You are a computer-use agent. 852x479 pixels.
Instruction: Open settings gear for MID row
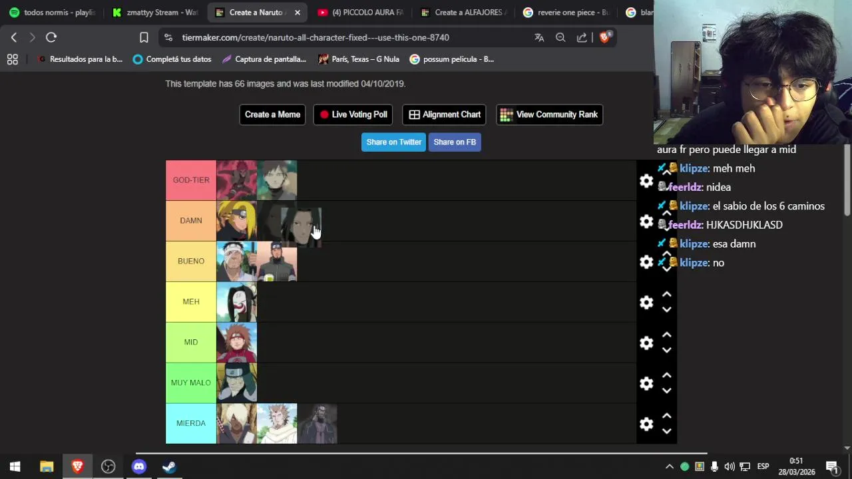(x=646, y=343)
